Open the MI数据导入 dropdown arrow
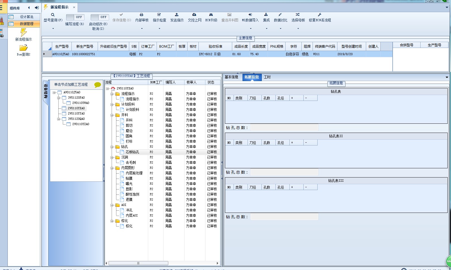 point(251,28)
